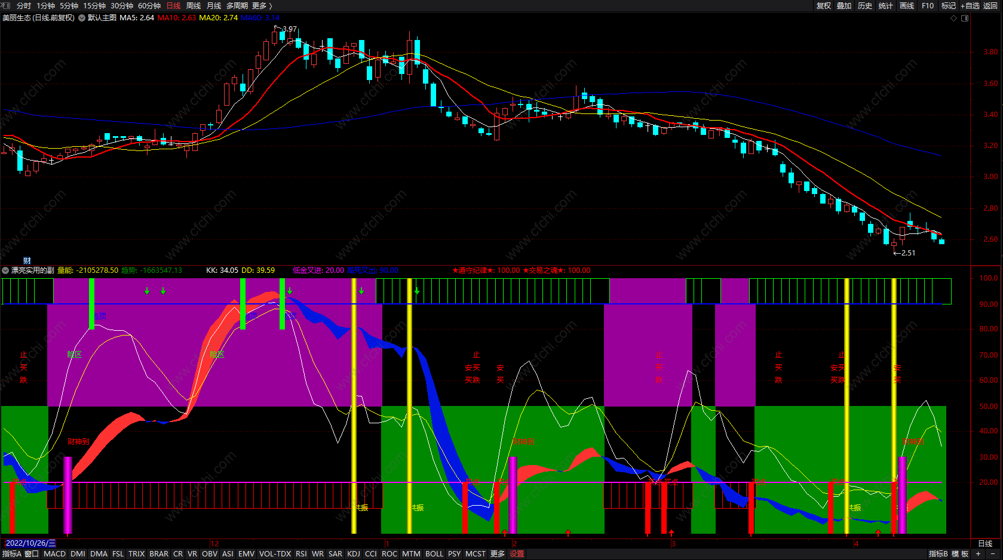Screen dimensions: 1003x560
Task: Open sub-chart indicator dropdown next to 漂亮实用的副
Action: [5, 270]
